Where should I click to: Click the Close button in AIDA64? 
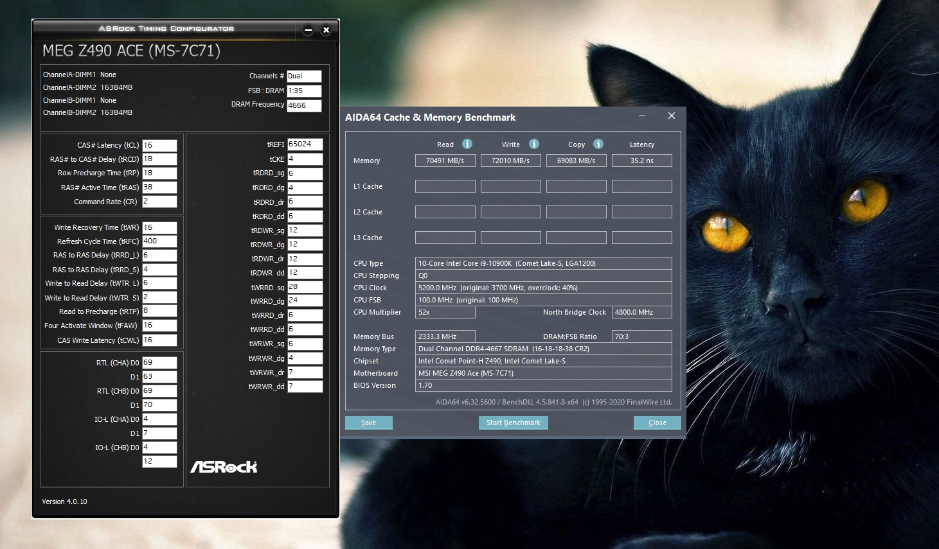point(657,423)
